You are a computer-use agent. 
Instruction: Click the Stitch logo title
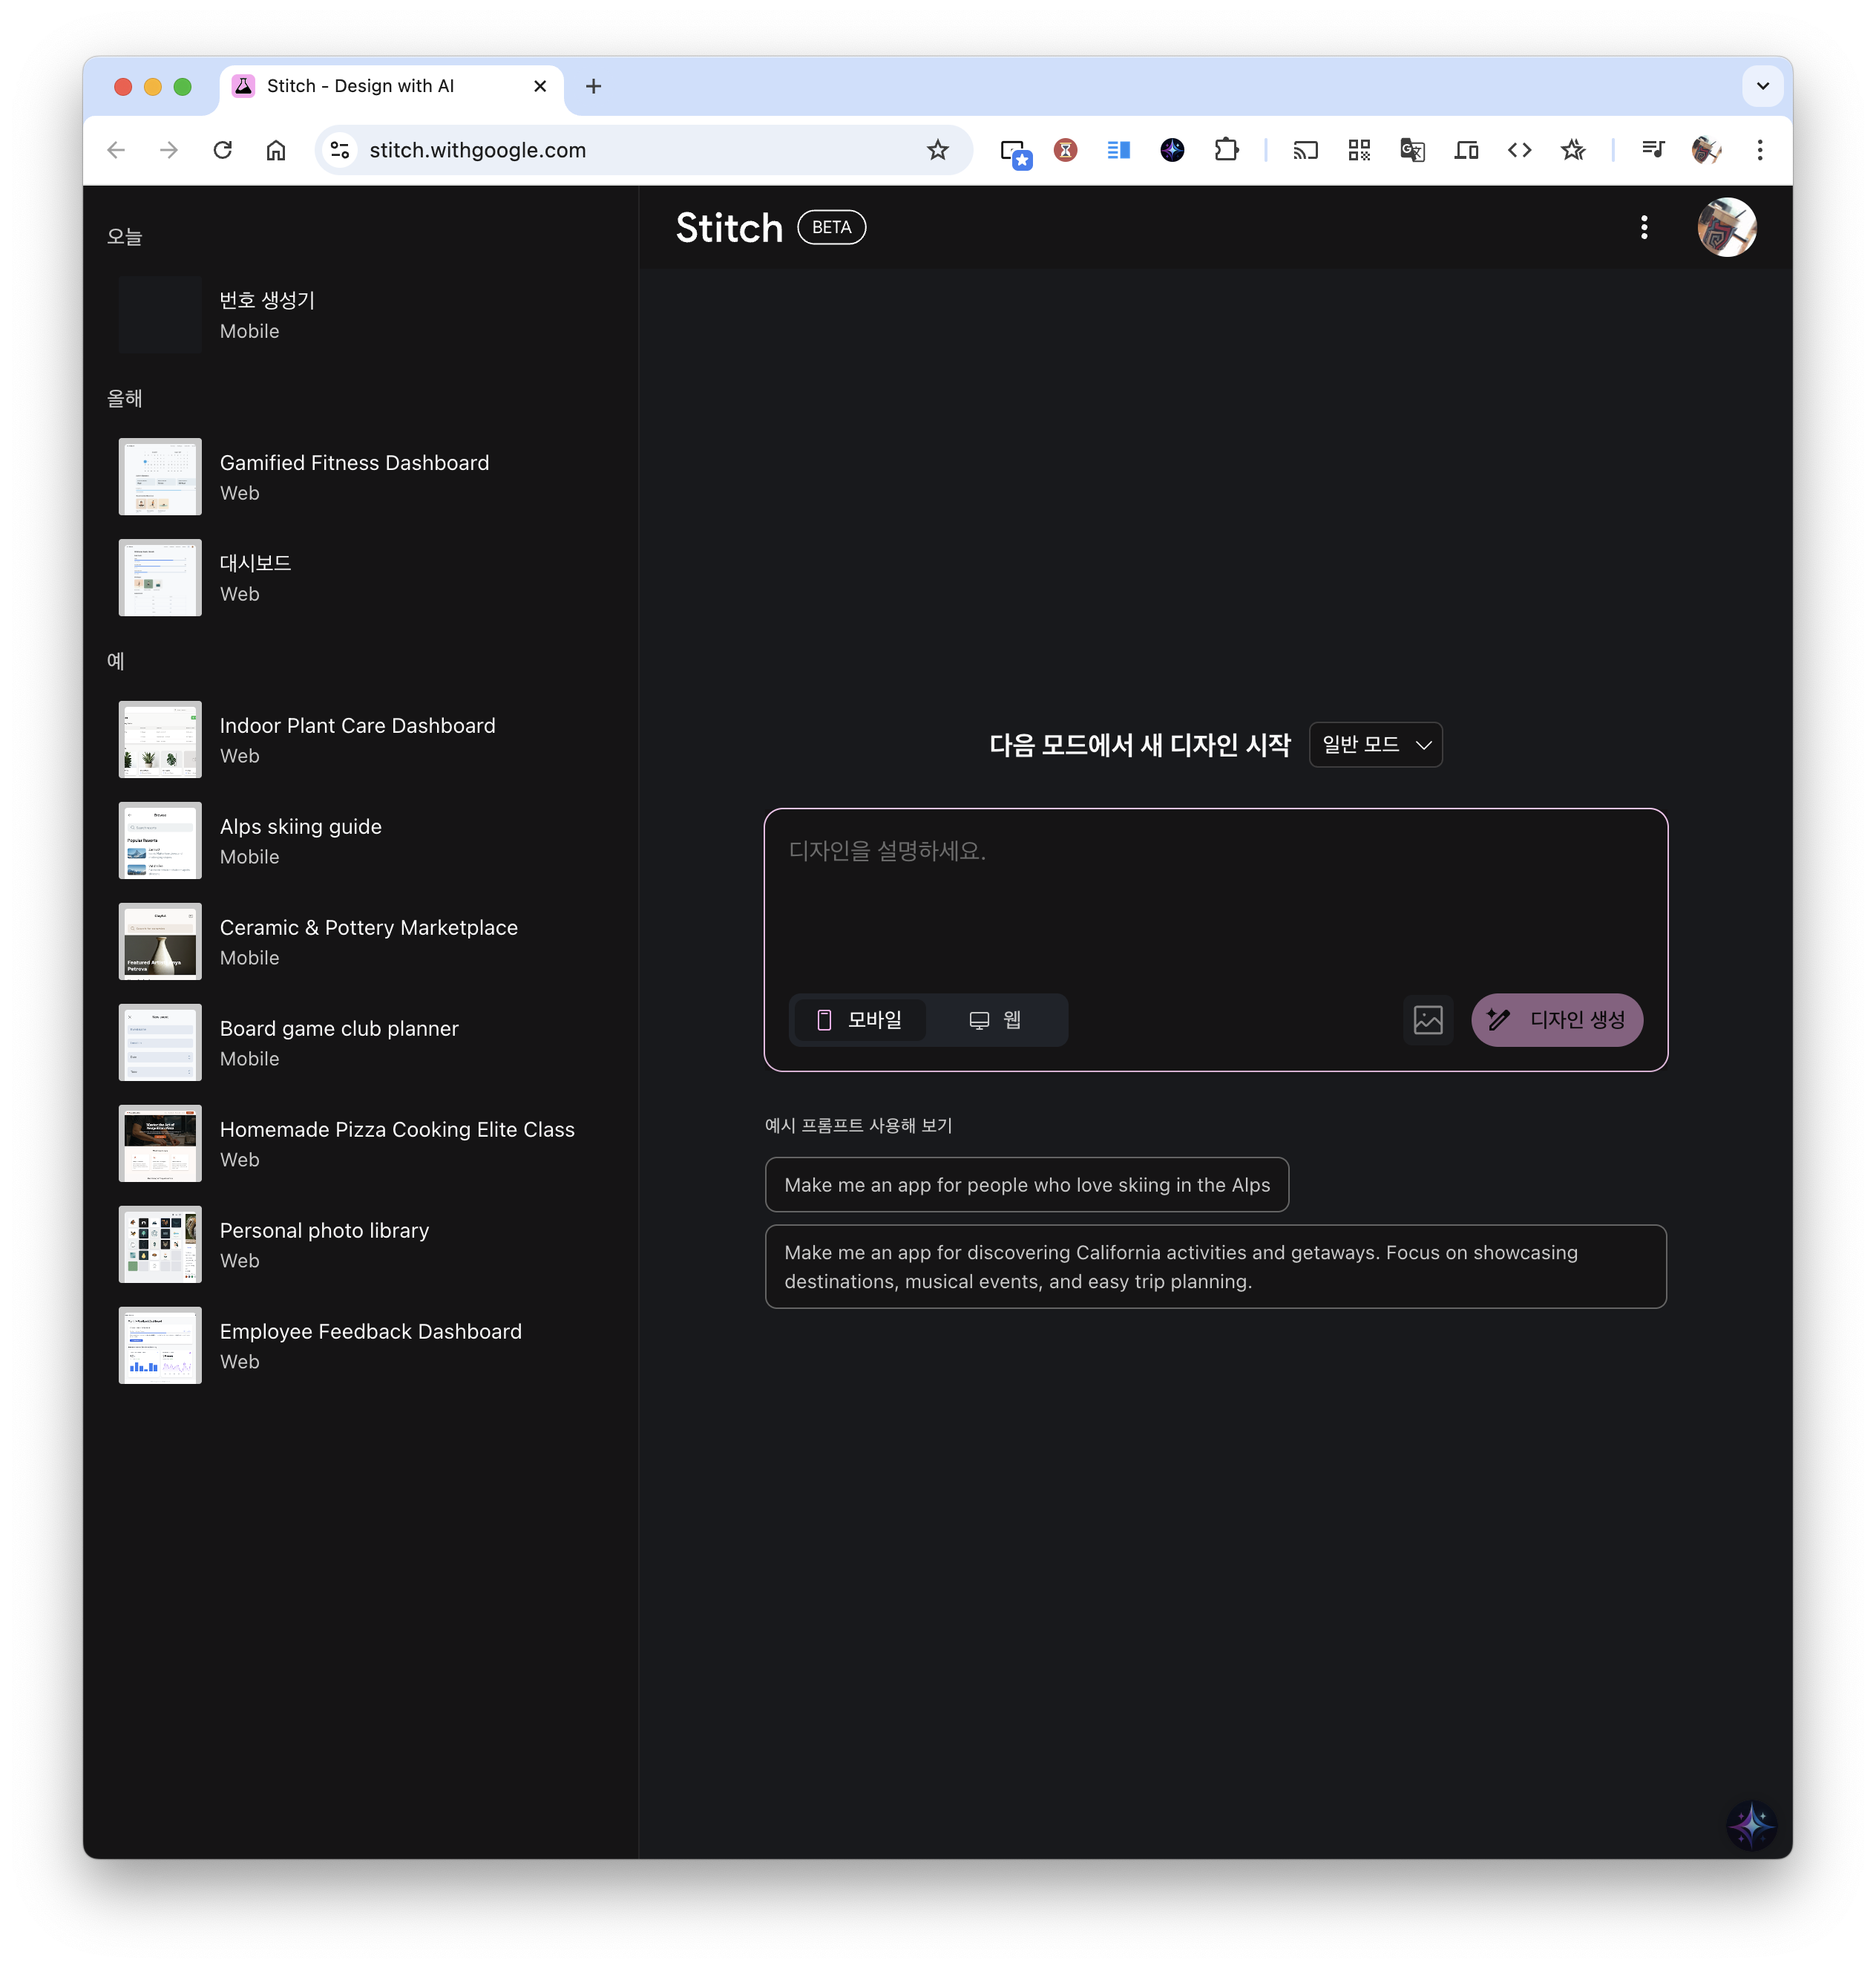(729, 227)
